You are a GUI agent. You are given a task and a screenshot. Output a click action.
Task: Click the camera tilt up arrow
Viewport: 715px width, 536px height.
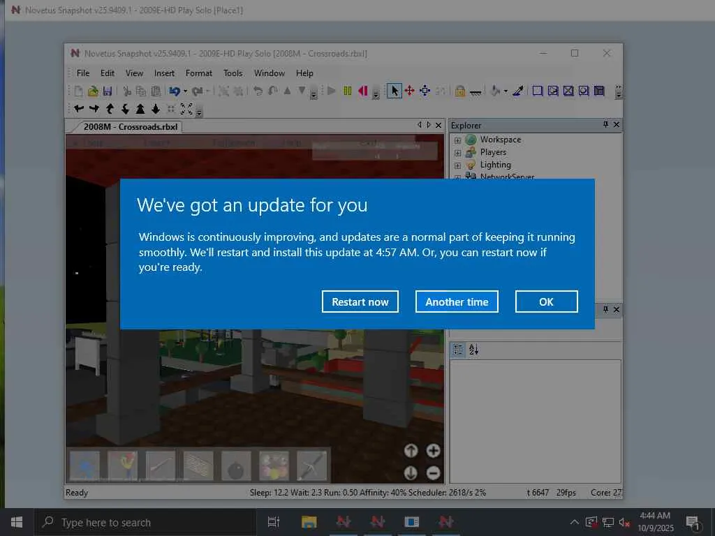(x=110, y=108)
